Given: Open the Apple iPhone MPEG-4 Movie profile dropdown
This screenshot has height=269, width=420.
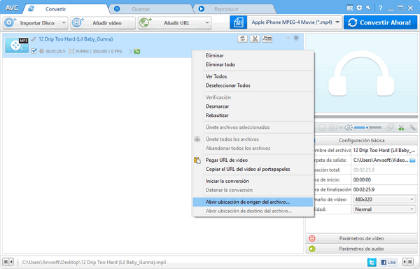Looking at the screenshot, I should pos(337,22).
